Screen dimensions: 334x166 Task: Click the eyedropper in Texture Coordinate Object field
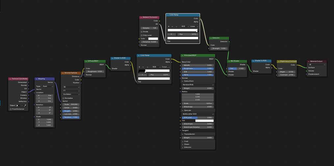(x=25, y=105)
